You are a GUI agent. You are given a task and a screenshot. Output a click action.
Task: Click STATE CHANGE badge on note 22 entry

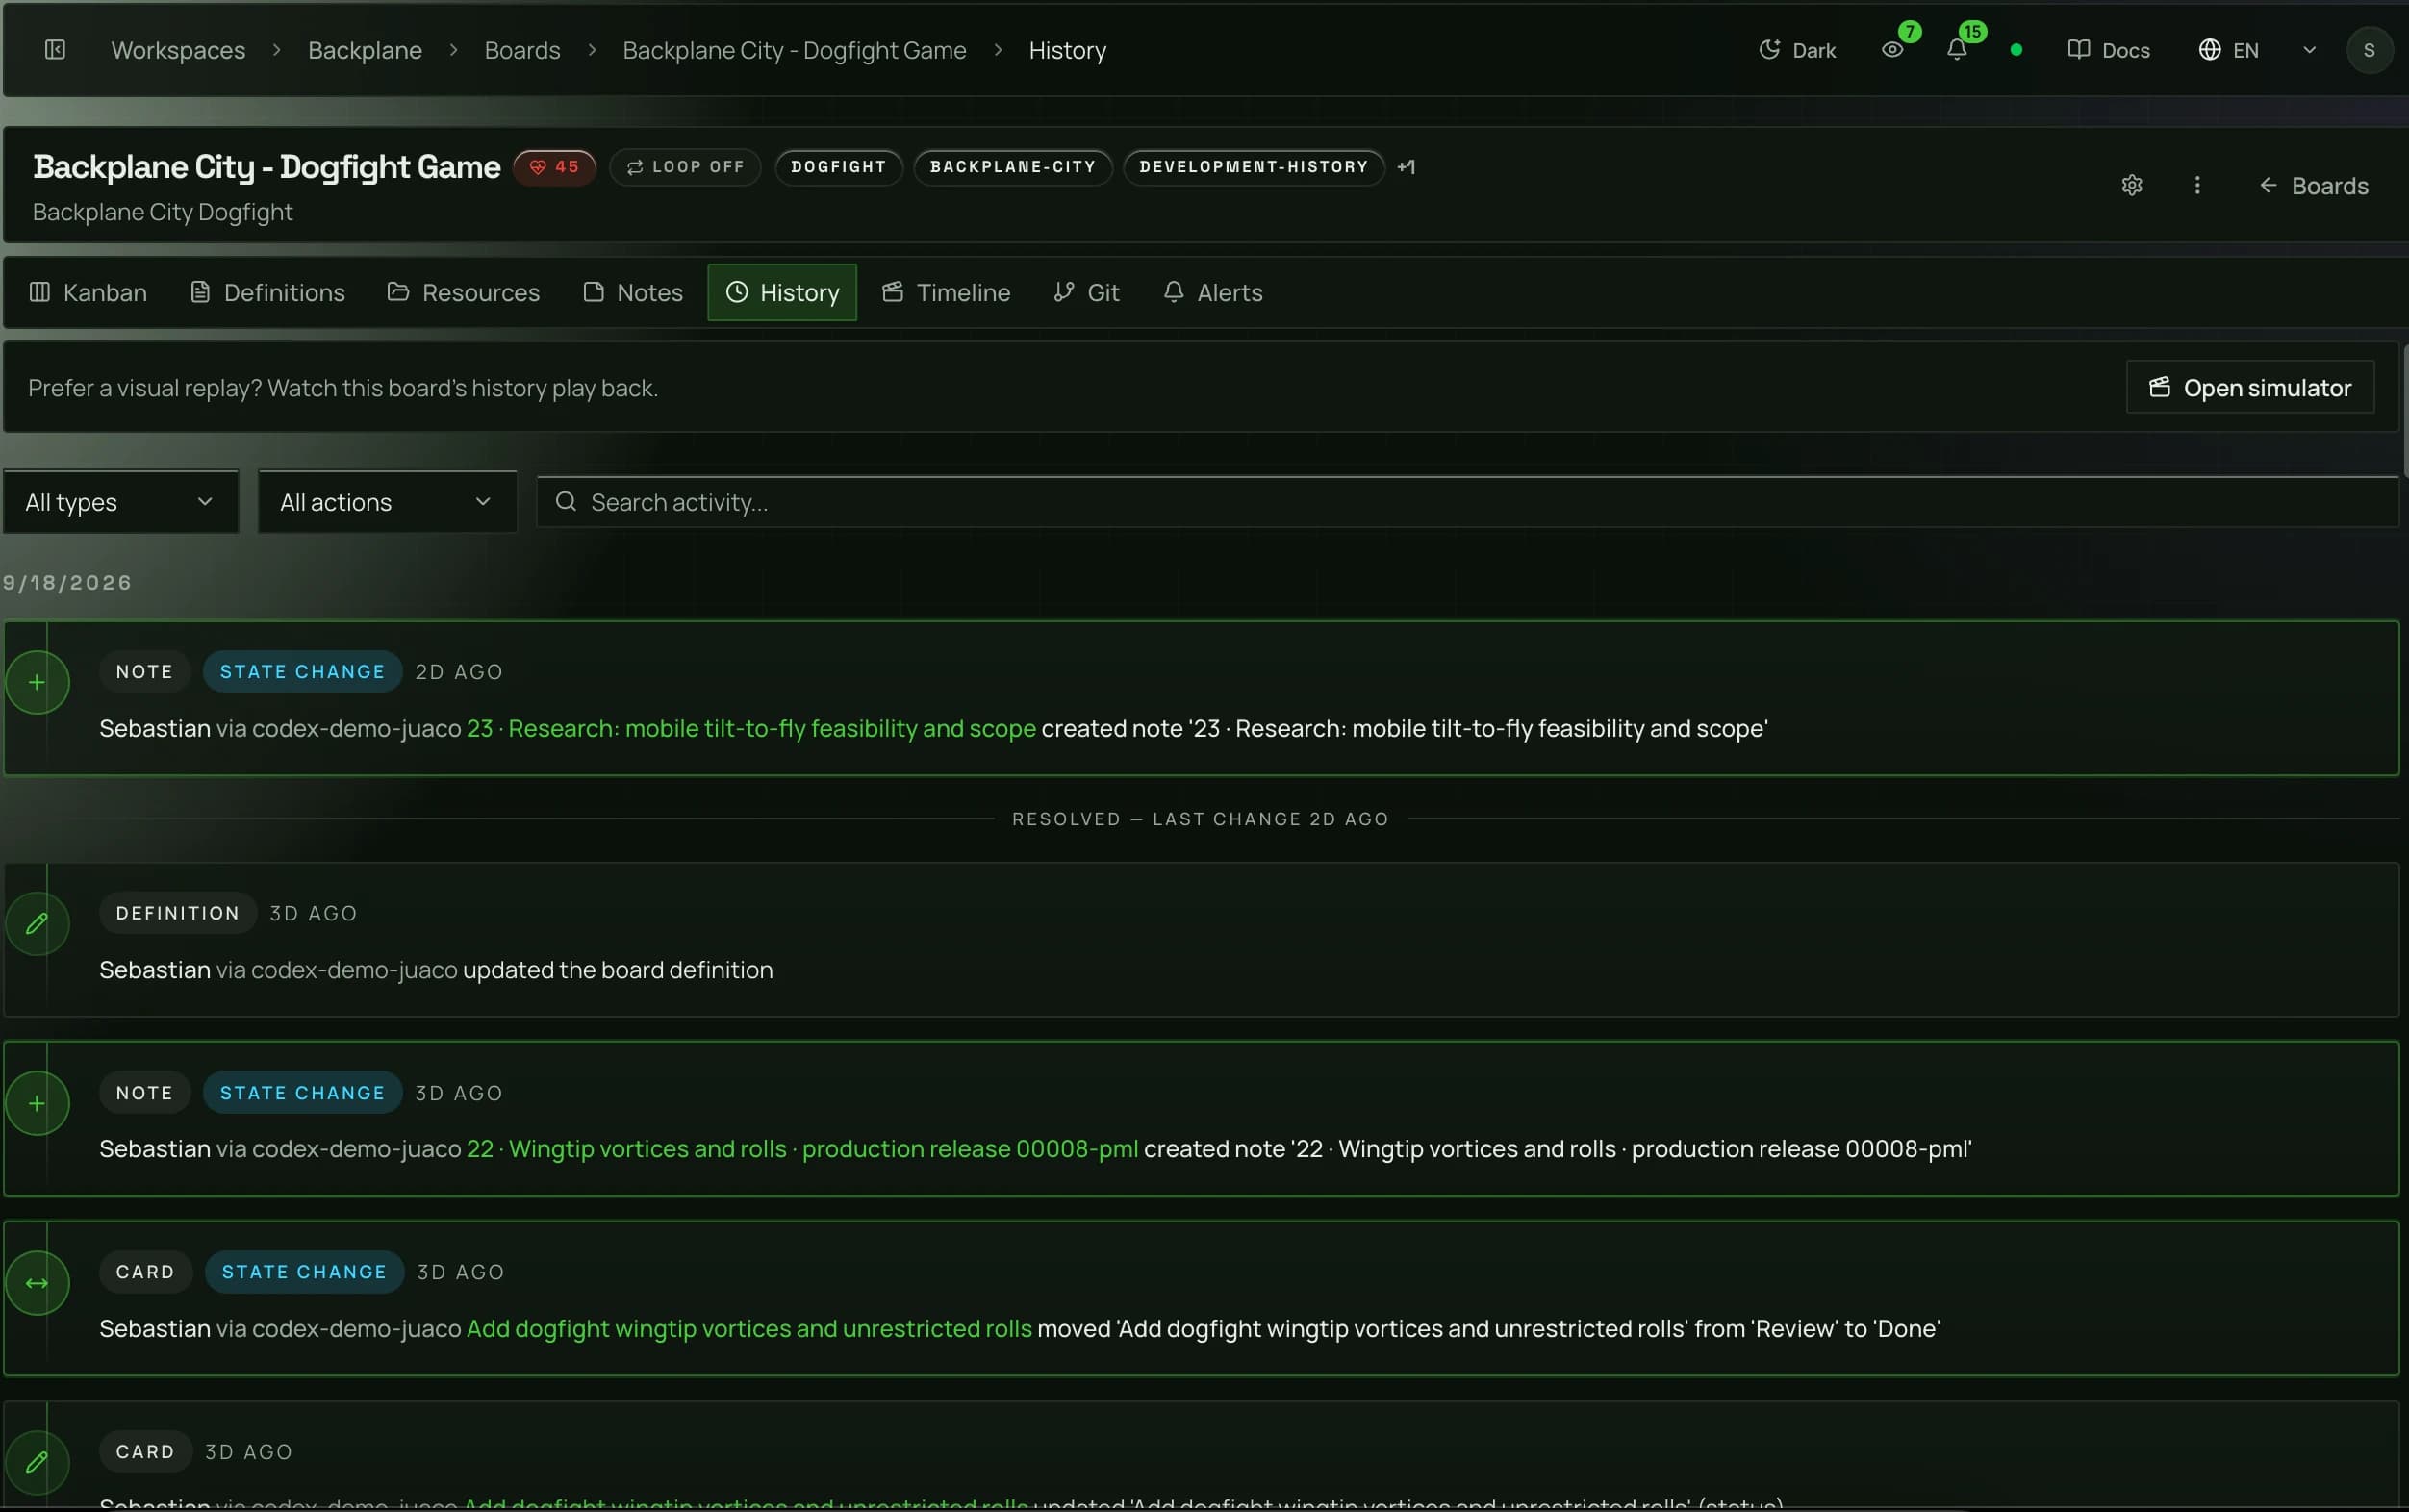302,1093
